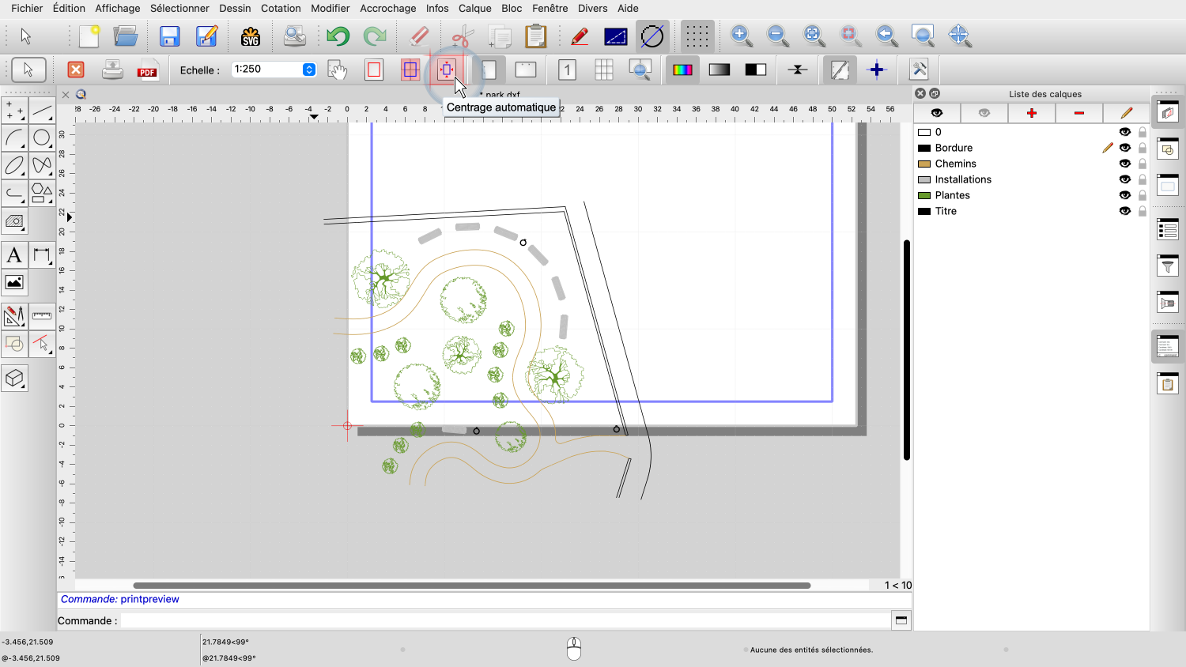Click the print icon in the preview toolbar
Image resolution: width=1186 pixels, height=667 pixels.
(112, 70)
